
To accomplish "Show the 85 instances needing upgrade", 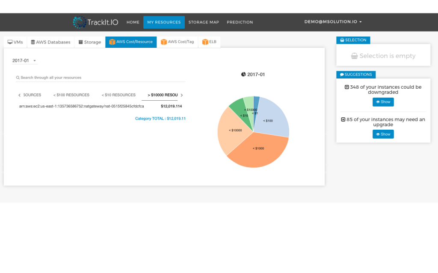I will pos(383,134).
